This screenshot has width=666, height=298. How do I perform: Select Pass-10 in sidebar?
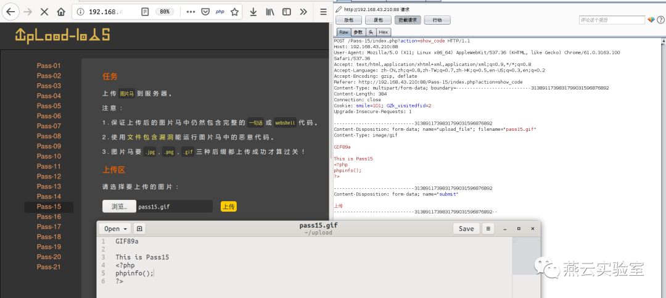49,156
